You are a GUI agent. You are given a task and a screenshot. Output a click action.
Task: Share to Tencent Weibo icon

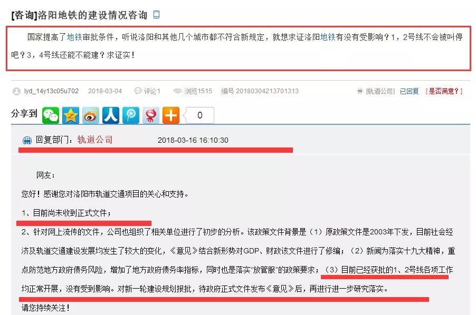131,115
